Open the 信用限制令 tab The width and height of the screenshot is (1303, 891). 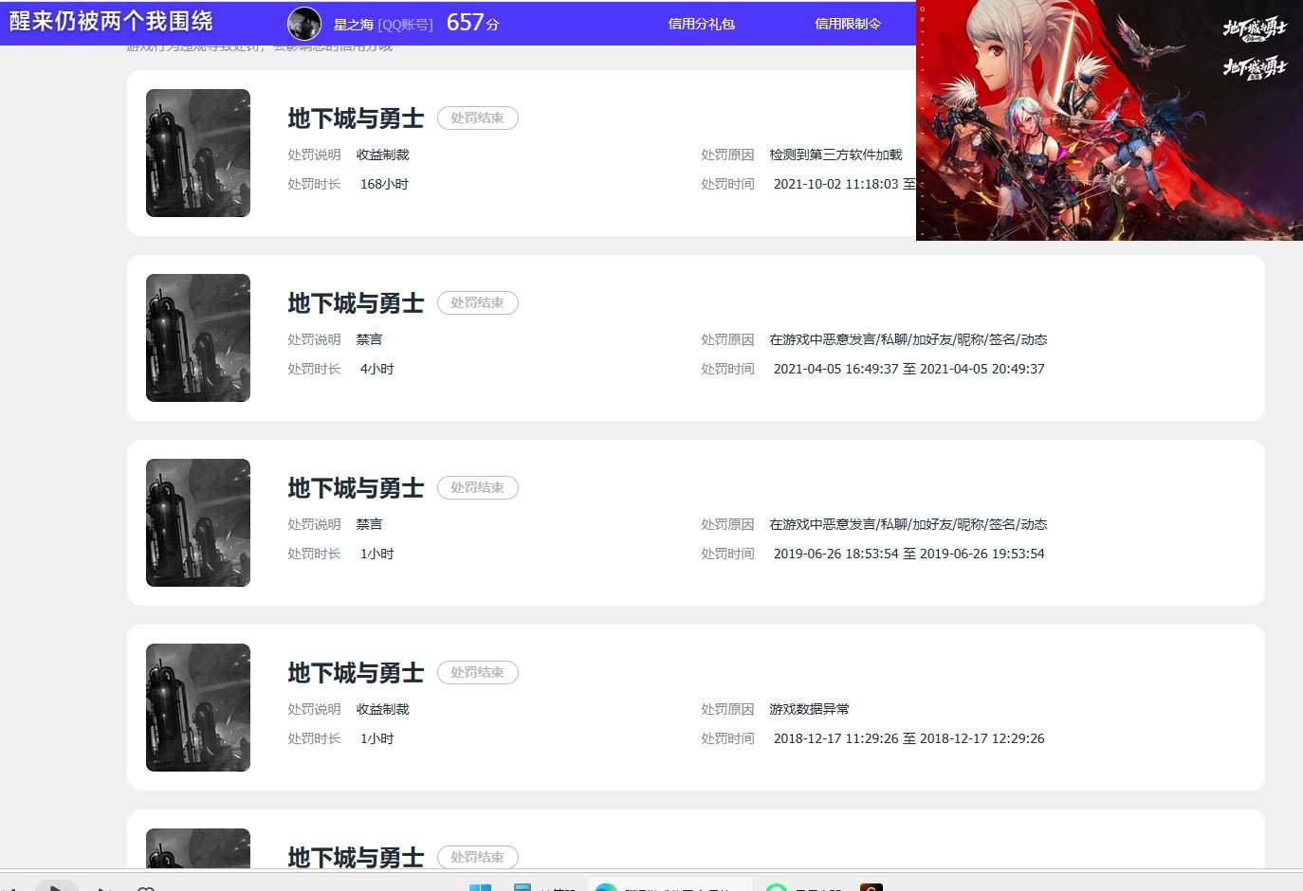(x=848, y=24)
